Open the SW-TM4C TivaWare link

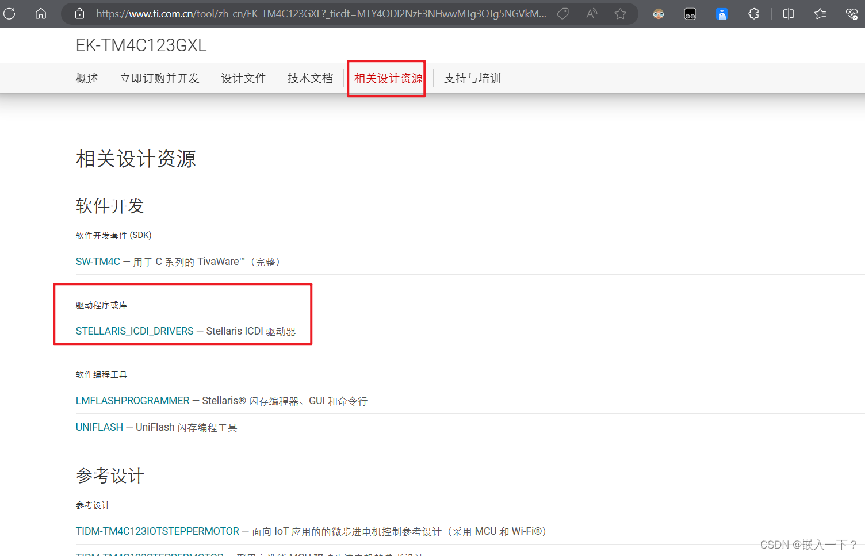point(98,261)
